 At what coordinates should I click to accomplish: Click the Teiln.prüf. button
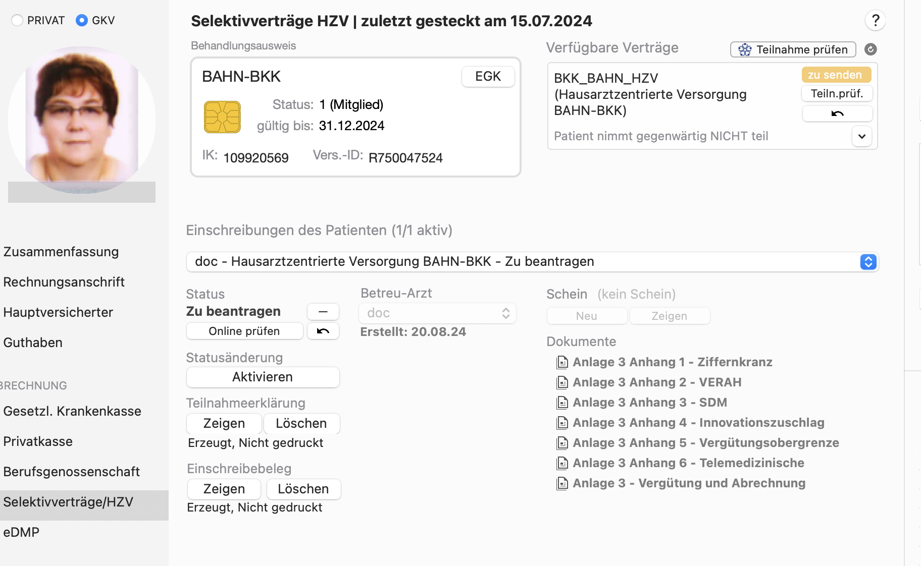point(837,93)
